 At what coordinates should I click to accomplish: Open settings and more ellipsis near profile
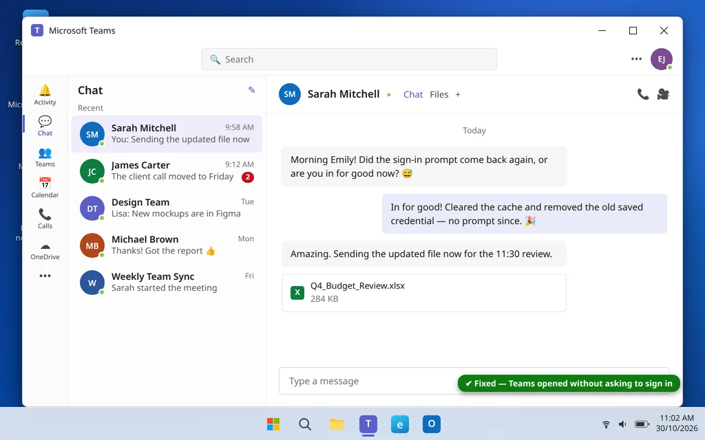(636, 59)
